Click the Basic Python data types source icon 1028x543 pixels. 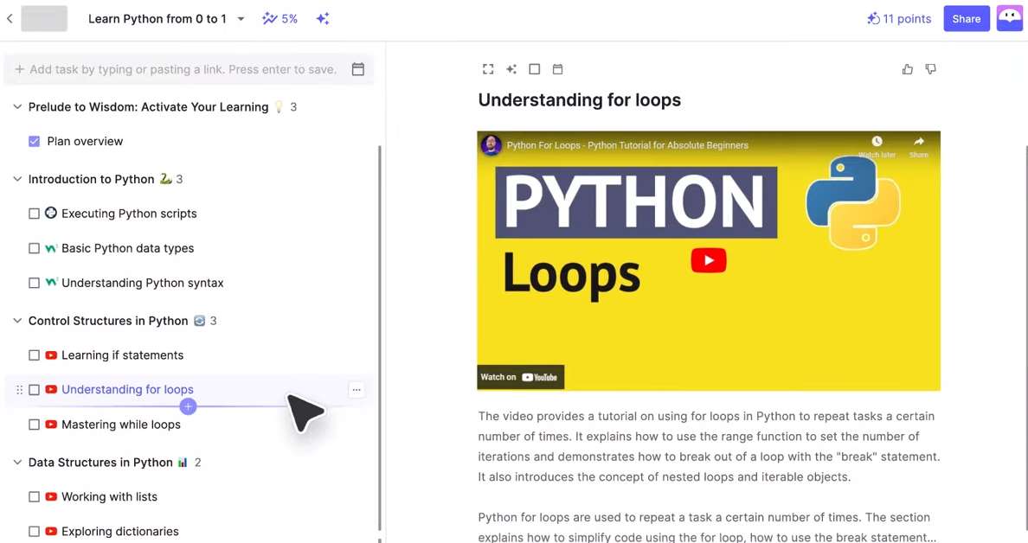(x=51, y=248)
